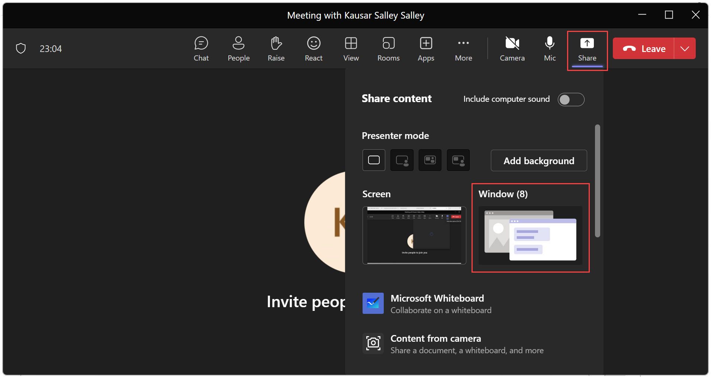Turn on the Camera

(512, 48)
